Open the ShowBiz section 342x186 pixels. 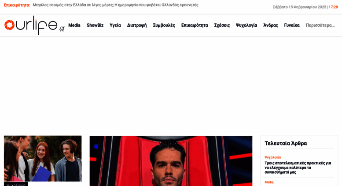coord(95,25)
